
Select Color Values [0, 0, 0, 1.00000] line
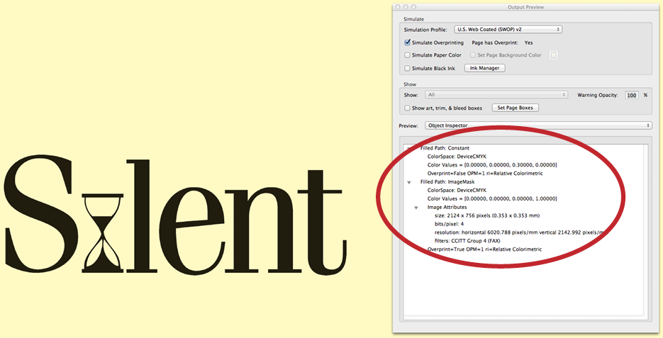(492, 199)
